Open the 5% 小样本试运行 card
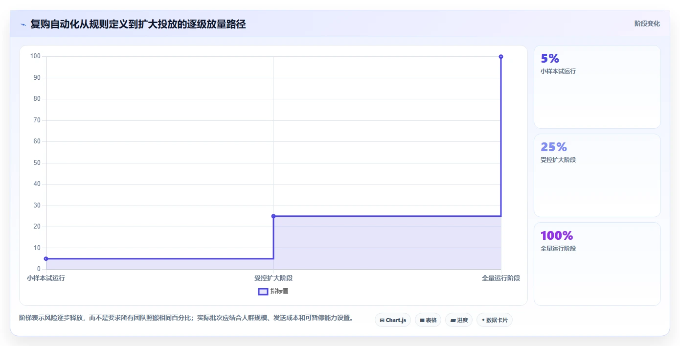This screenshot has height=346, width=680. point(597,87)
